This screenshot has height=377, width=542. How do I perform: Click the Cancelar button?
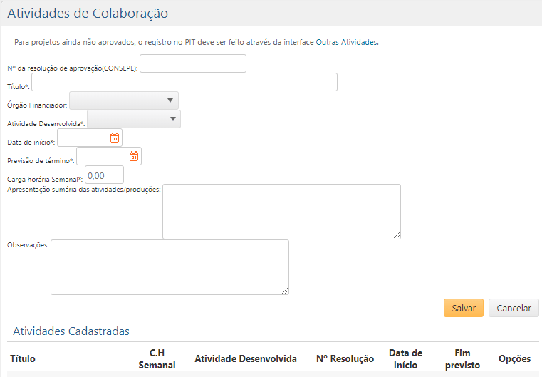[514, 308]
